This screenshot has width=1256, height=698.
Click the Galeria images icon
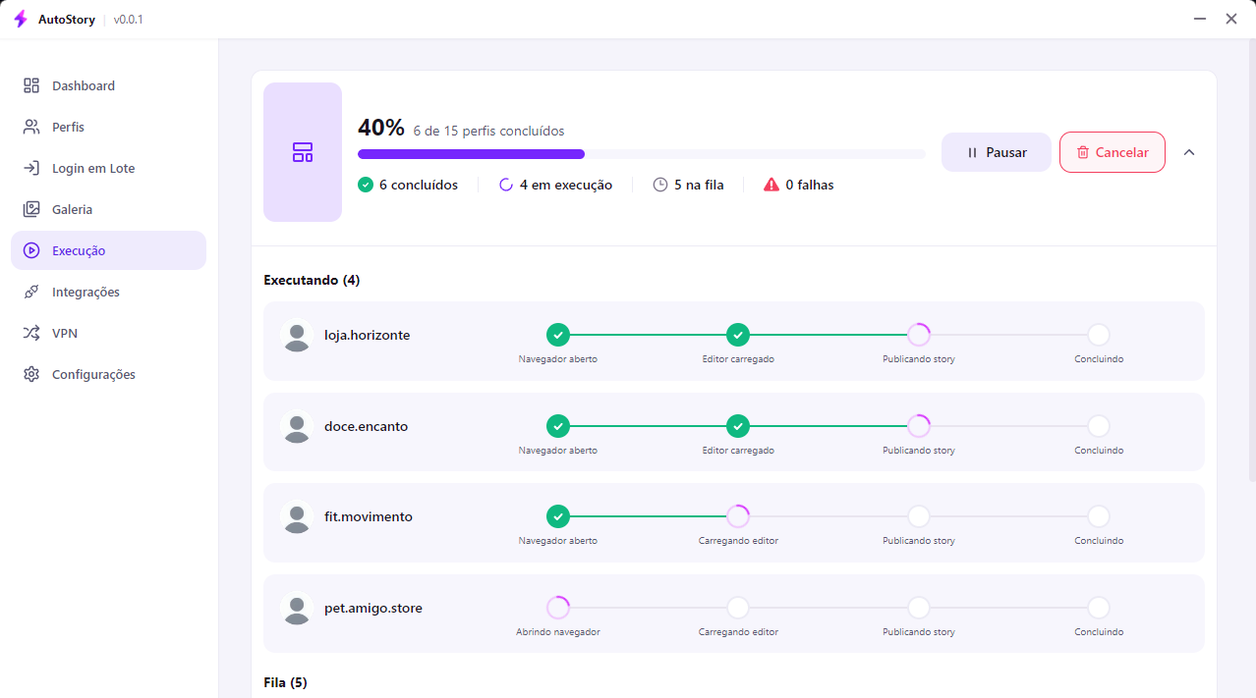(31, 209)
